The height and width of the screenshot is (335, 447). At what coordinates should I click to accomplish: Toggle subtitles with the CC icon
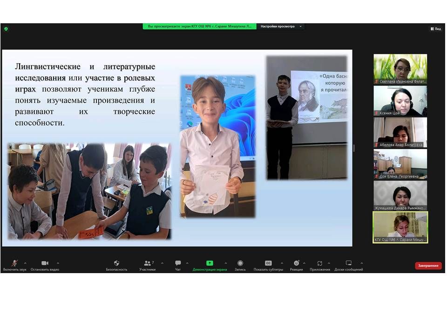[268, 263]
